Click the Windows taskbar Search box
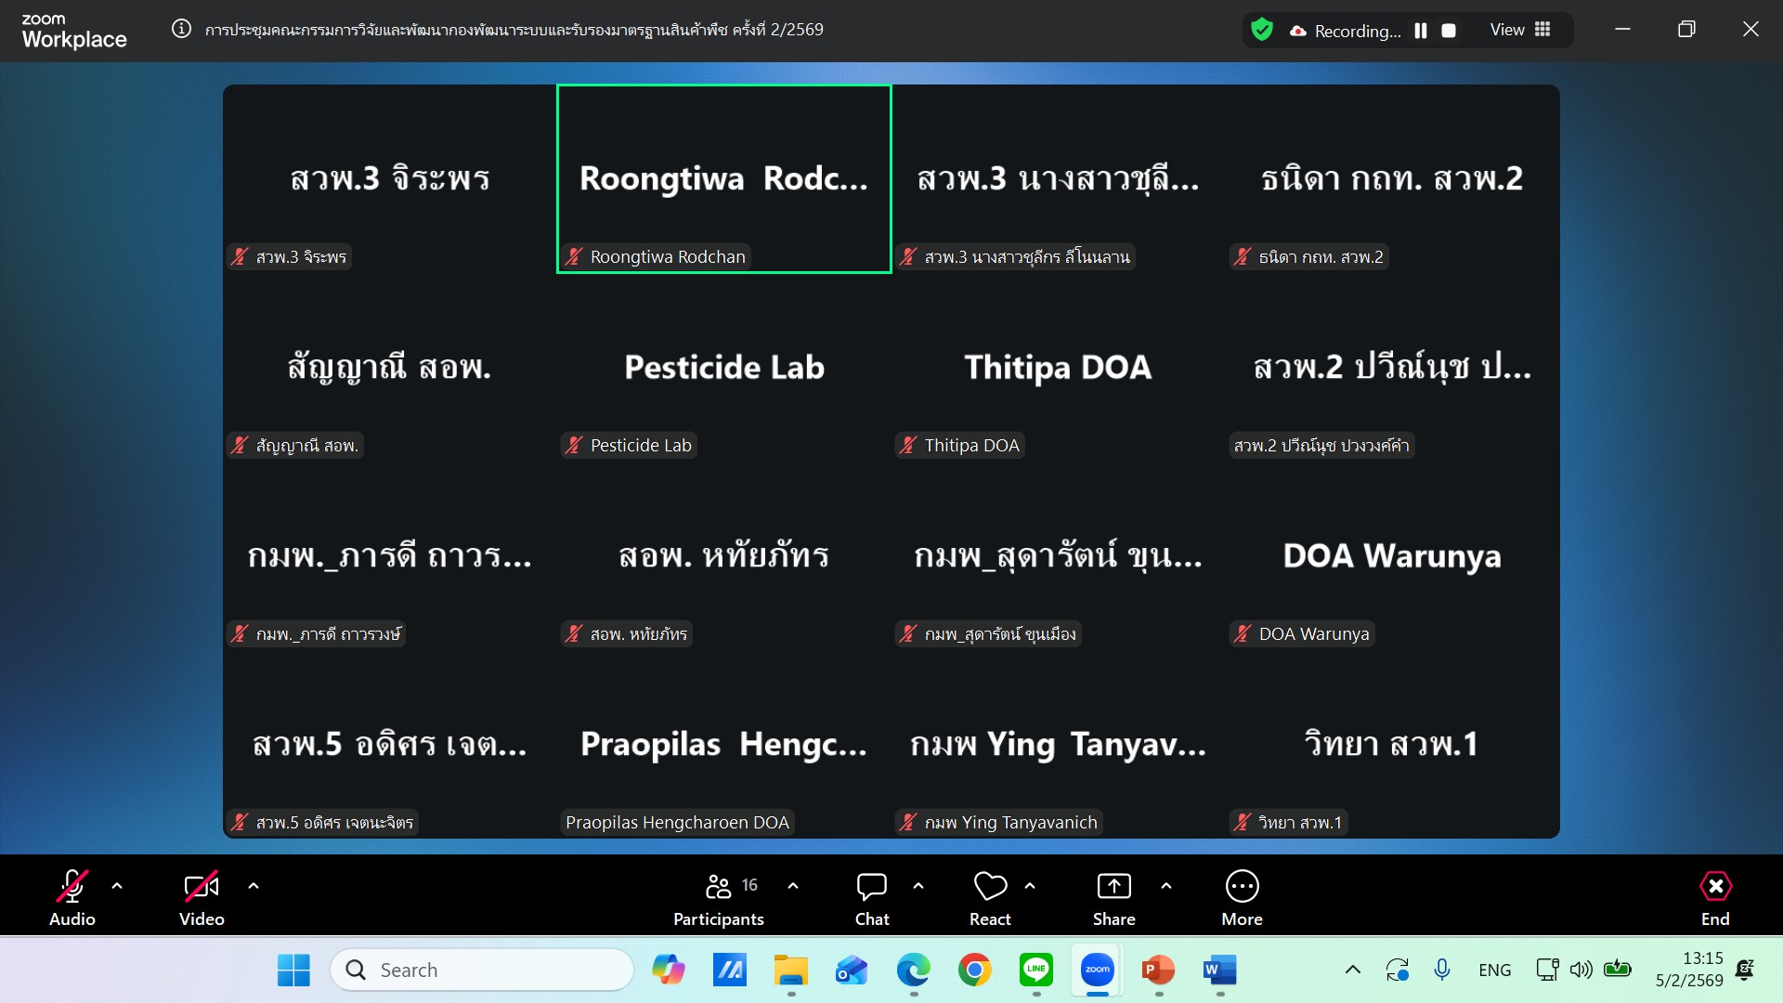This screenshot has height=1003, width=1783. pyautogui.click(x=483, y=970)
